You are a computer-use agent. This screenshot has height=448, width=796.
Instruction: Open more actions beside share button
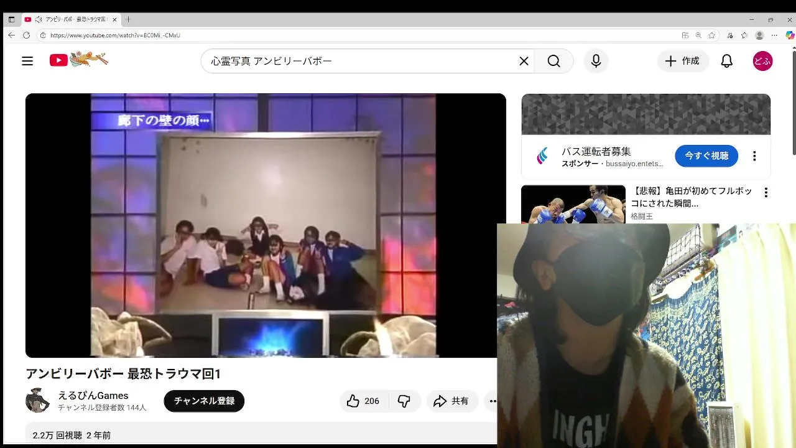tap(491, 401)
